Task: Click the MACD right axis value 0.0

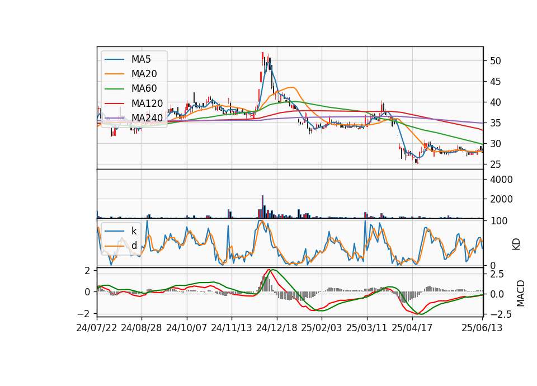Action: coord(497,294)
